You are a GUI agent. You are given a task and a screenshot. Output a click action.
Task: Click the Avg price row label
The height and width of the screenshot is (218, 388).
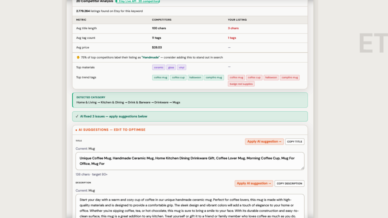(82, 47)
